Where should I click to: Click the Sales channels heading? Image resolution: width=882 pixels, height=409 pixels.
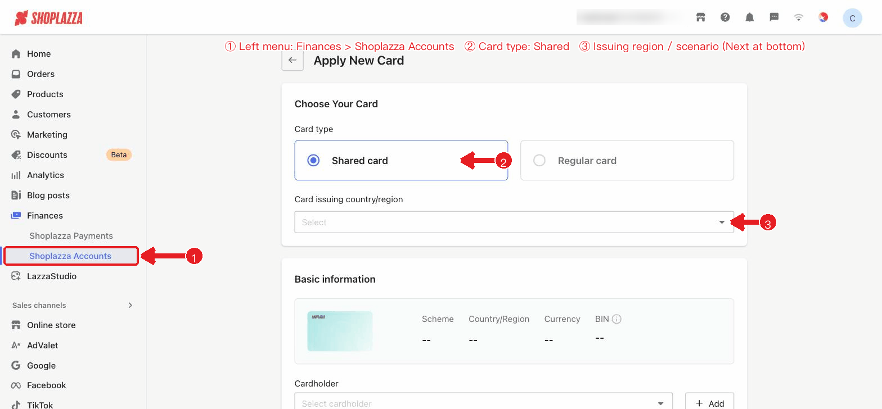(39, 306)
